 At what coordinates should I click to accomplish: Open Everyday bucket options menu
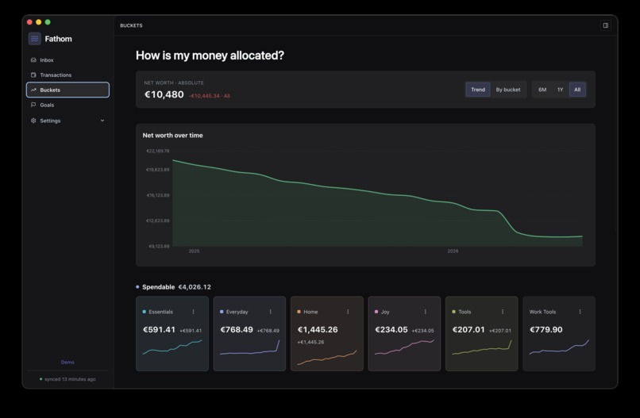[x=270, y=312]
